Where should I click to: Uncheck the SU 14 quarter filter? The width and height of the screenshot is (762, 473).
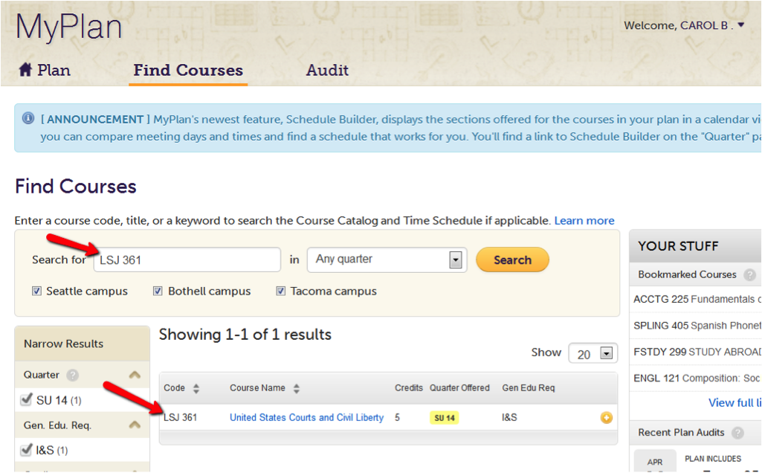coord(26,399)
